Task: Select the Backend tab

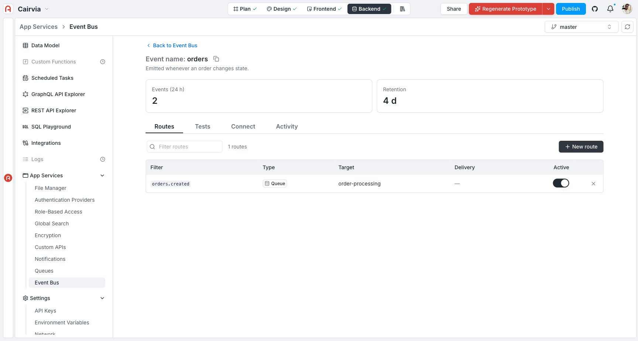Action: tap(369, 9)
